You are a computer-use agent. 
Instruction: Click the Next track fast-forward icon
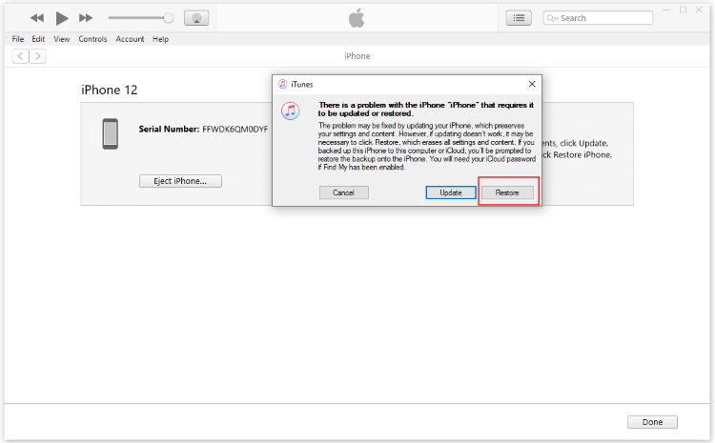pyautogui.click(x=86, y=18)
